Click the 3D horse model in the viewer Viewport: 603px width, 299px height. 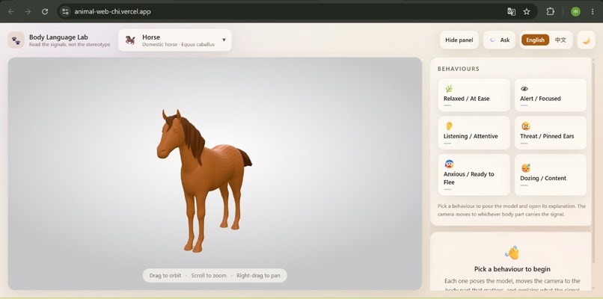pyautogui.click(x=203, y=181)
